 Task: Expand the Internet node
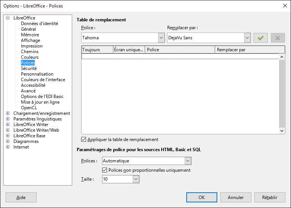[7, 147]
